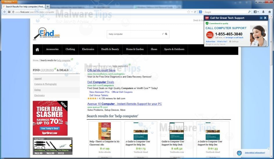Open the Dell Computer Deals ad link
Screen dimensions: 274x159
point(101,82)
